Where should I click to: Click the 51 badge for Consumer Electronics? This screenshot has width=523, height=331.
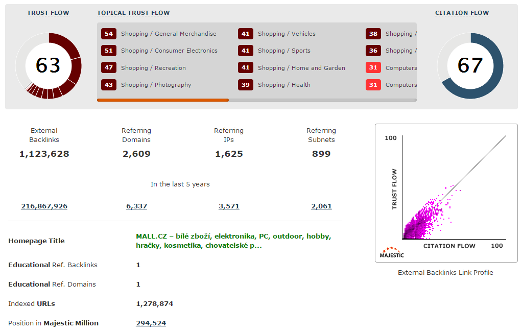(x=109, y=51)
